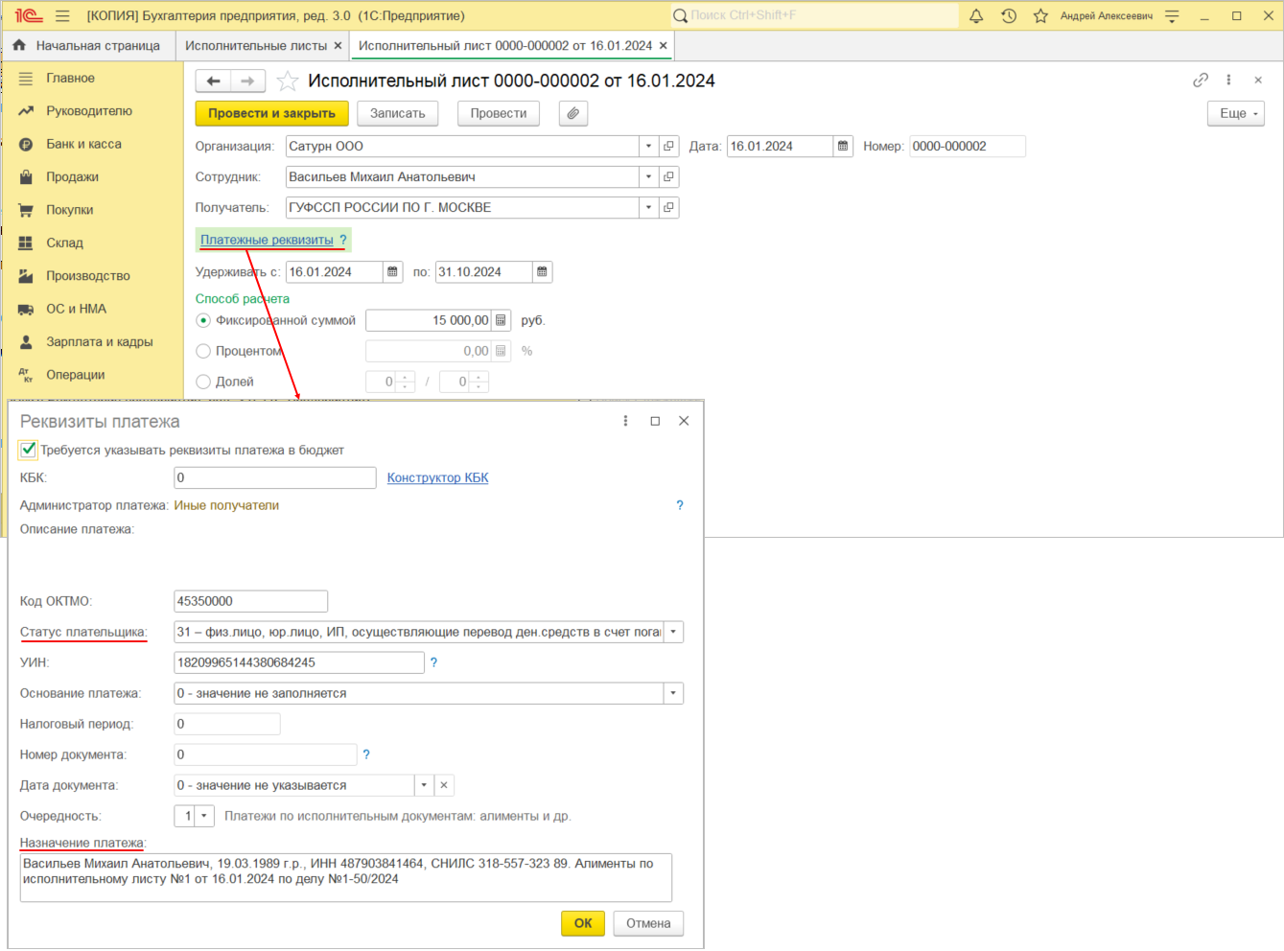
Task: Open calendar for Удерживать с date
Action: pyautogui.click(x=392, y=272)
